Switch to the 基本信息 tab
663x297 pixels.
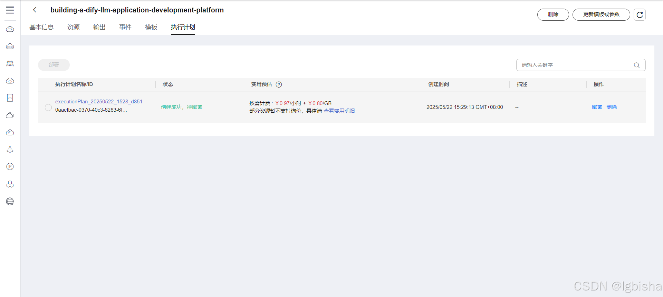click(x=41, y=27)
